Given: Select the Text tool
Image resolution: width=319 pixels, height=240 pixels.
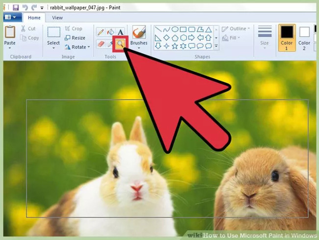Looking at the screenshot, I should tap(120, 32).
